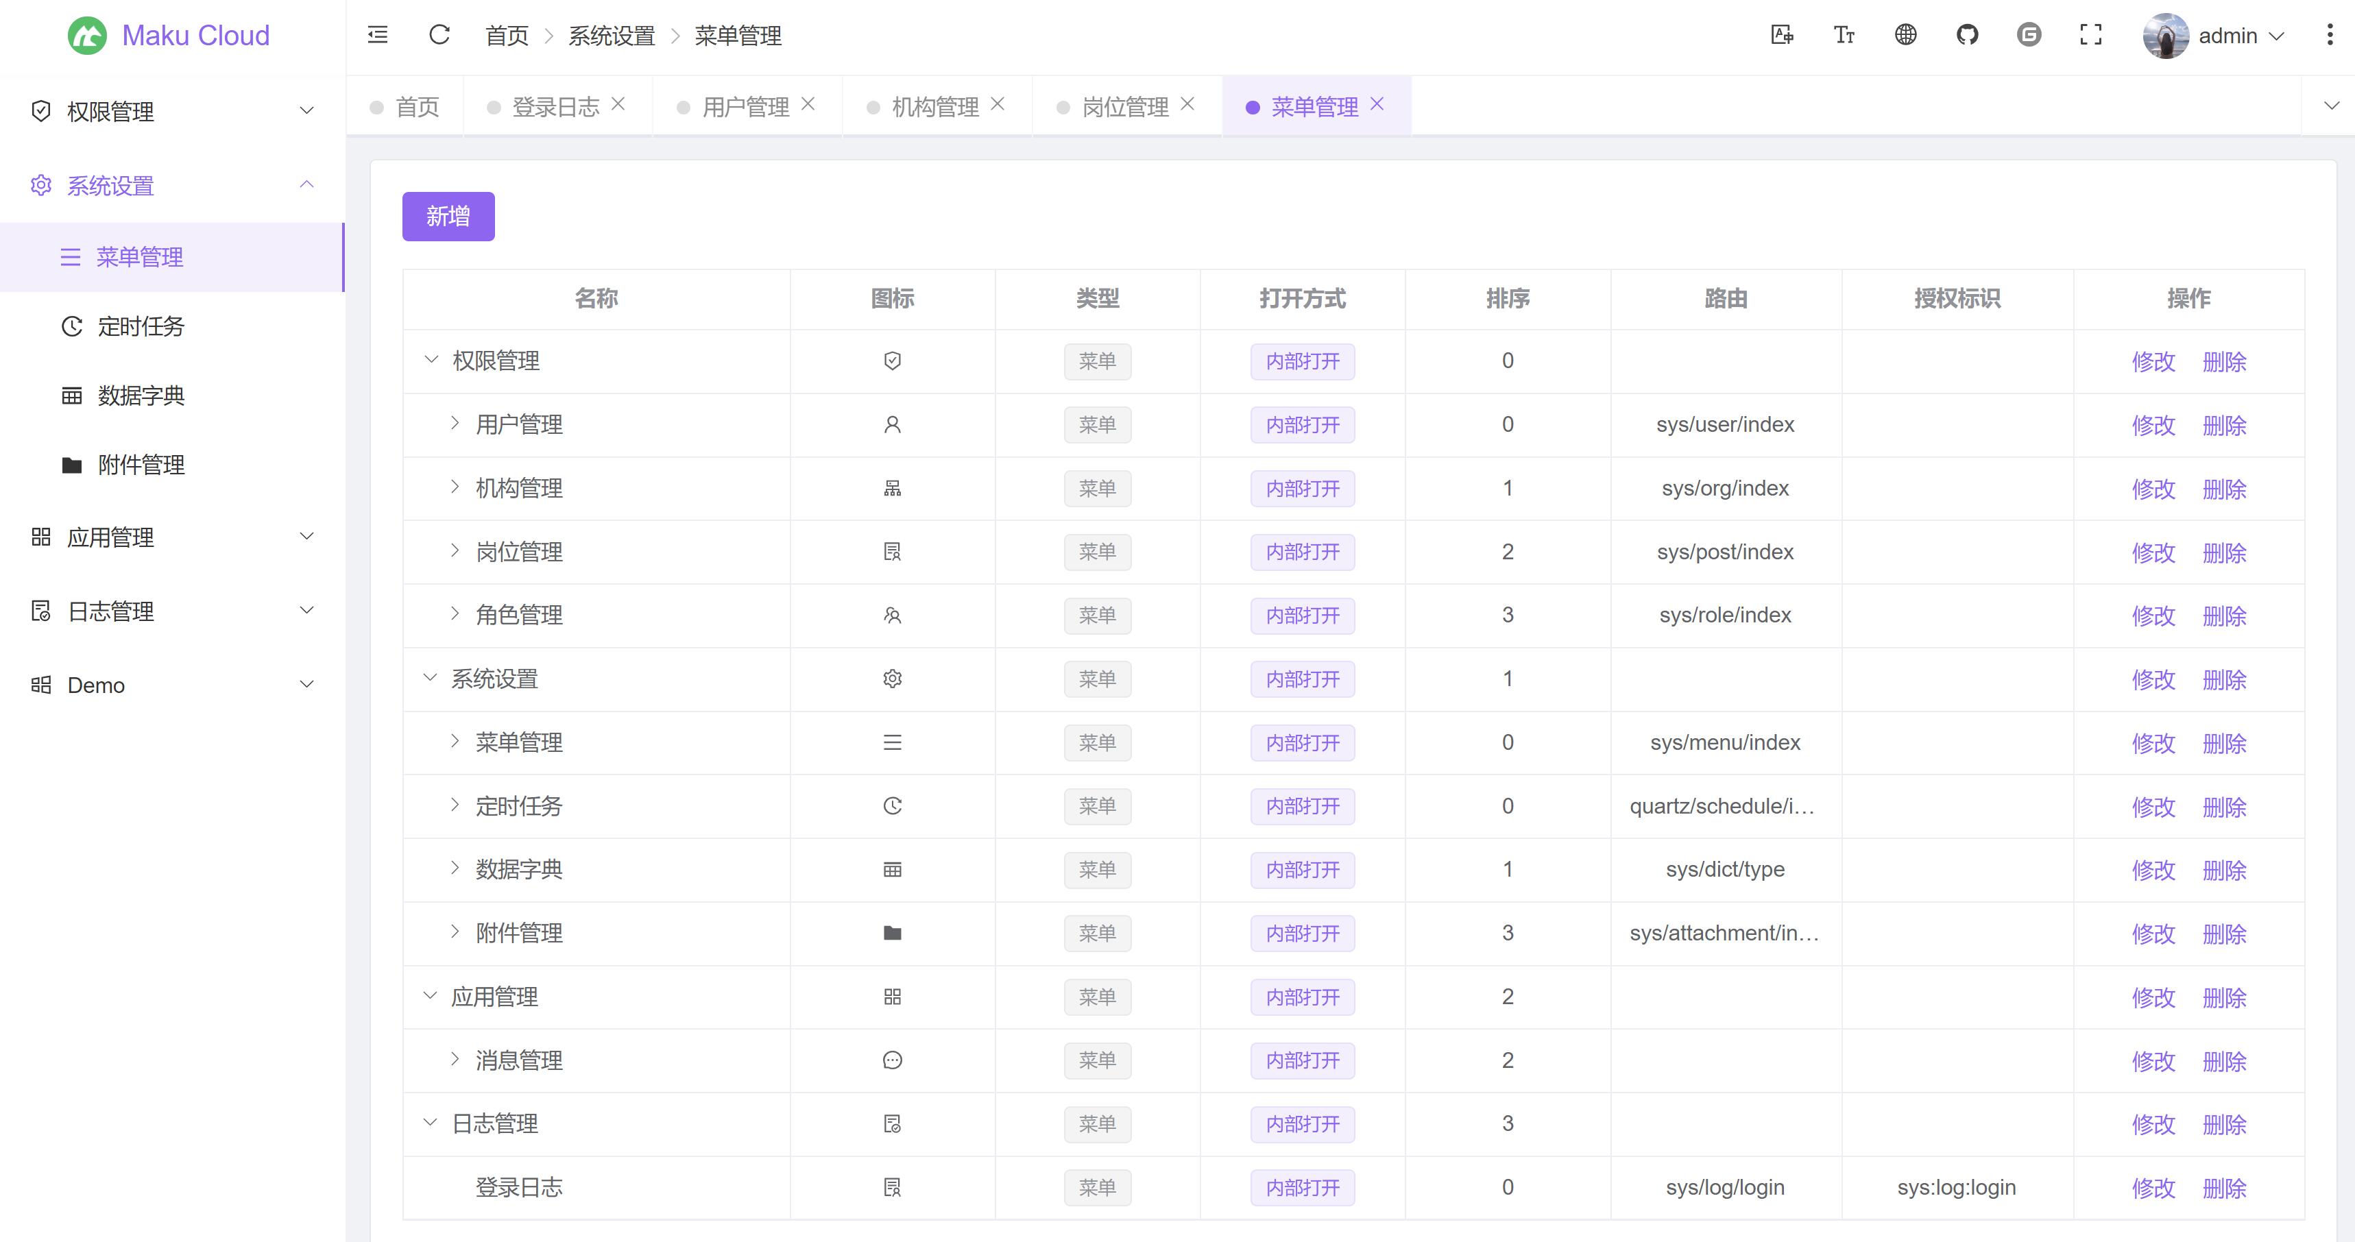Switch to the 机构管理 tab
2355x1242 pixels.
click(934, 107)
